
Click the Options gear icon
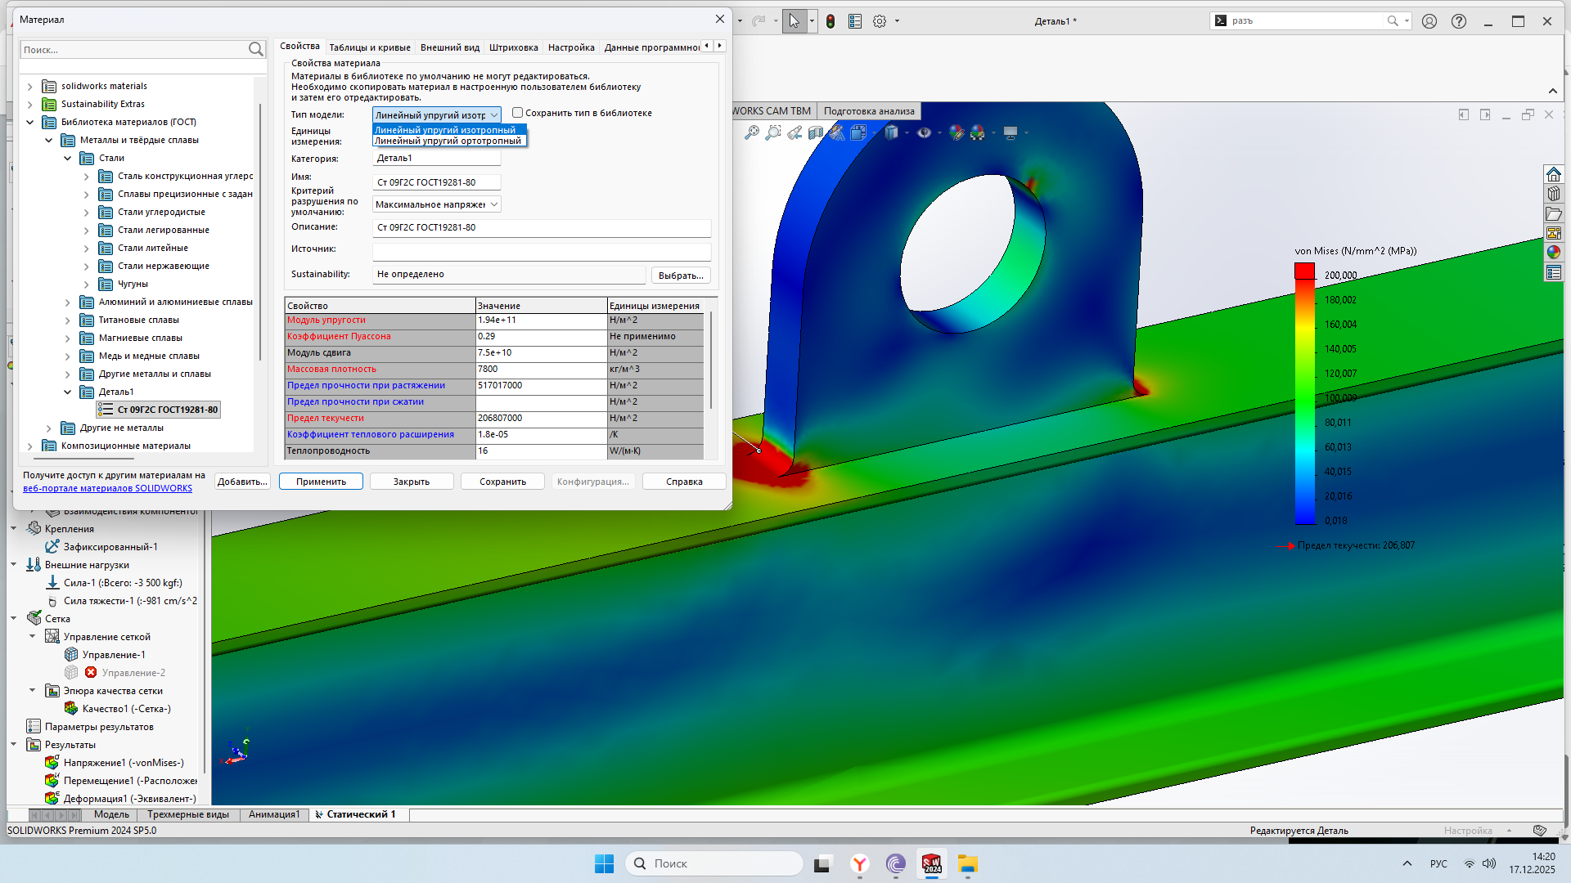pos(880,22)
